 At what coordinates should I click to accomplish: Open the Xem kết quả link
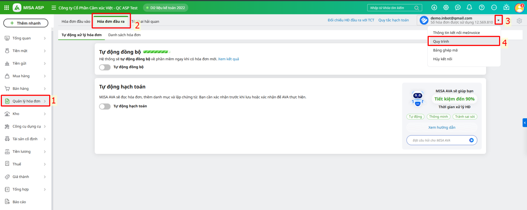coord(228,59)
